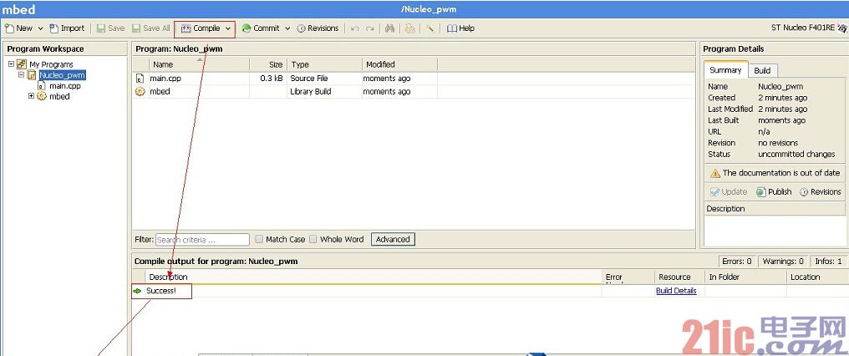Select the ST Nucleo F401RE platform
This screenshot has height=356, width=849.
pos(809,28)
